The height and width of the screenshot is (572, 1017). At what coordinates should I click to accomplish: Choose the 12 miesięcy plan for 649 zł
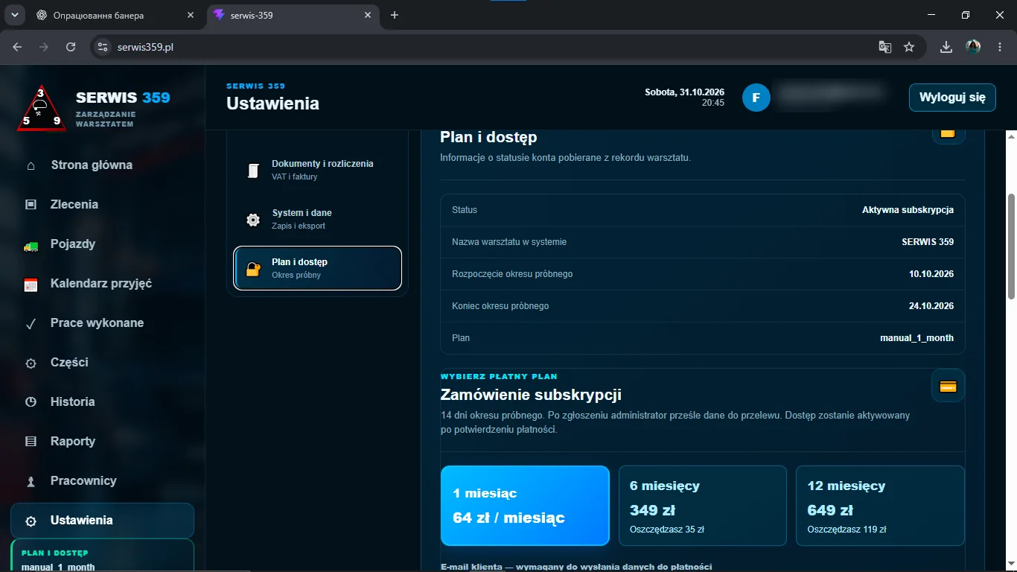tap(880, 506)
